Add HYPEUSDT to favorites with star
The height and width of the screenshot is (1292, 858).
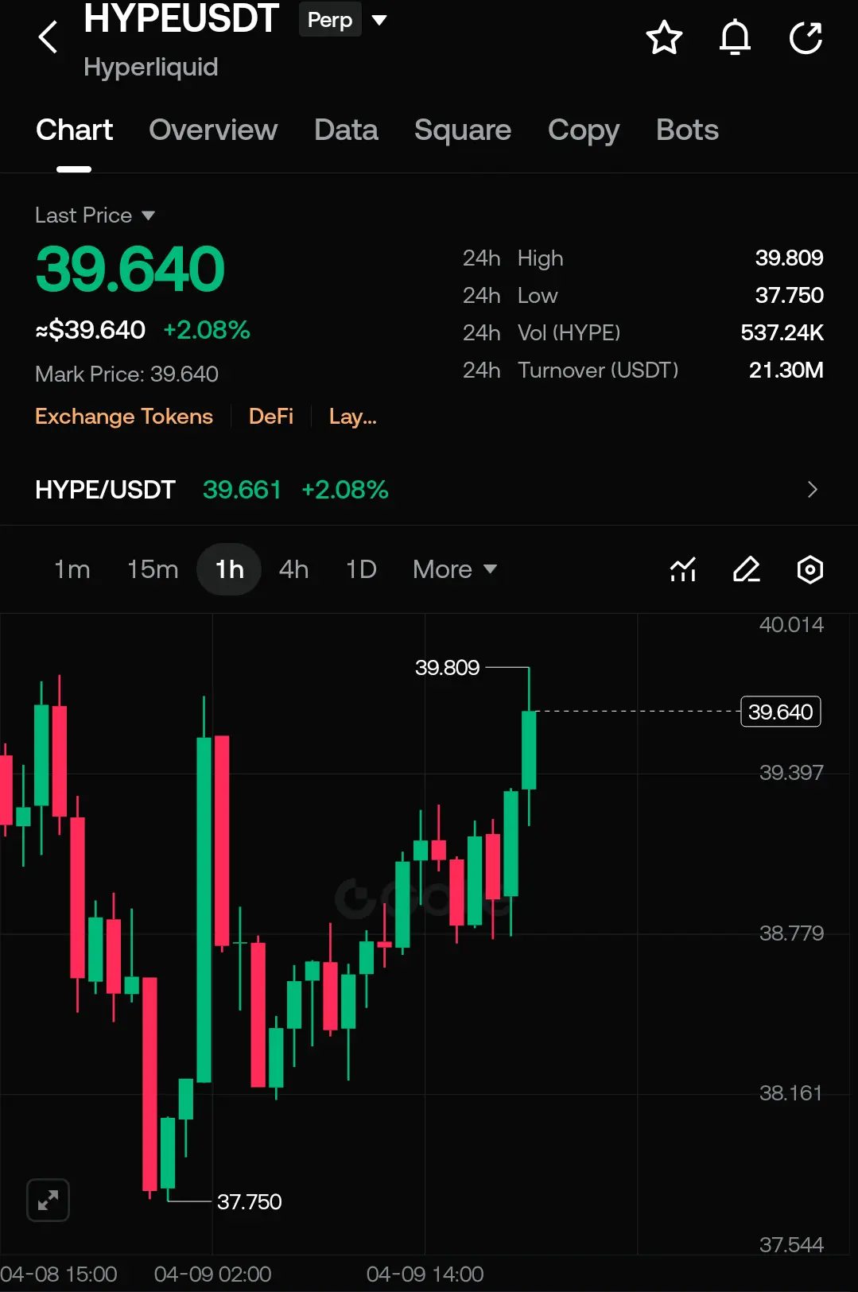(x=664, y=37)
